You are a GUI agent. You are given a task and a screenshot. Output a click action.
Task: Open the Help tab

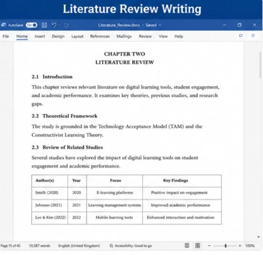point(179,36)
